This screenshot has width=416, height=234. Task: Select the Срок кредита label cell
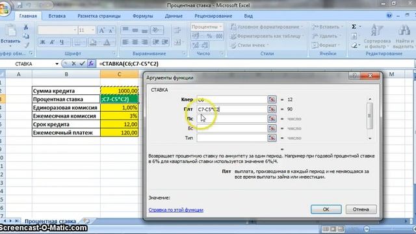(x=66, y=124)
